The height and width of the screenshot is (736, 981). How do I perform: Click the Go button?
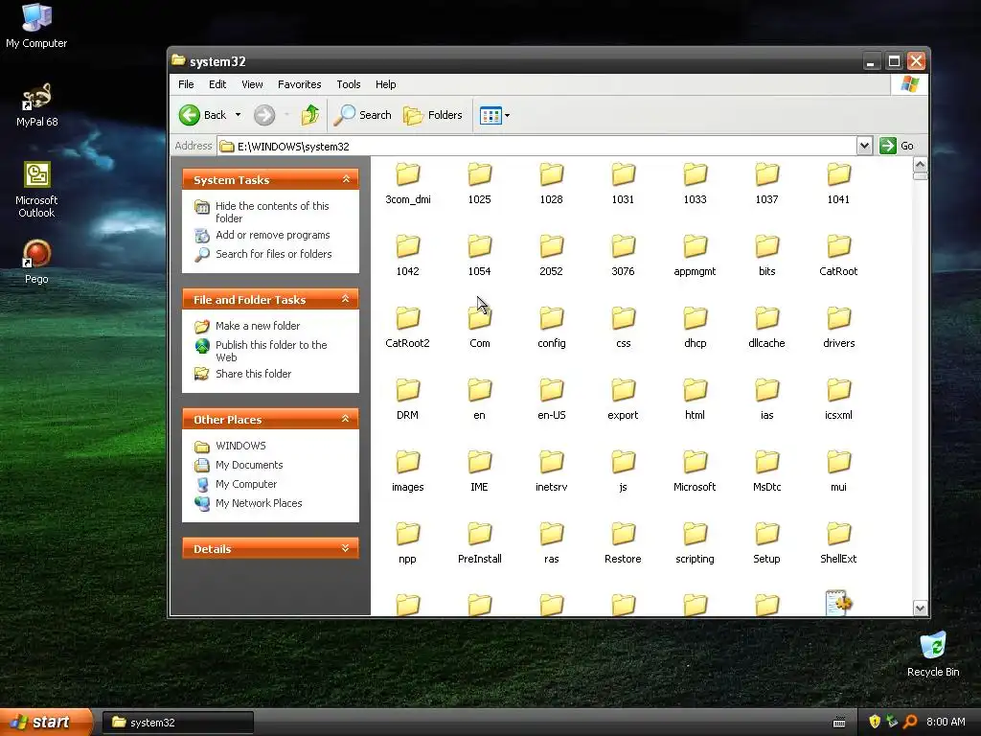[897, 146]
